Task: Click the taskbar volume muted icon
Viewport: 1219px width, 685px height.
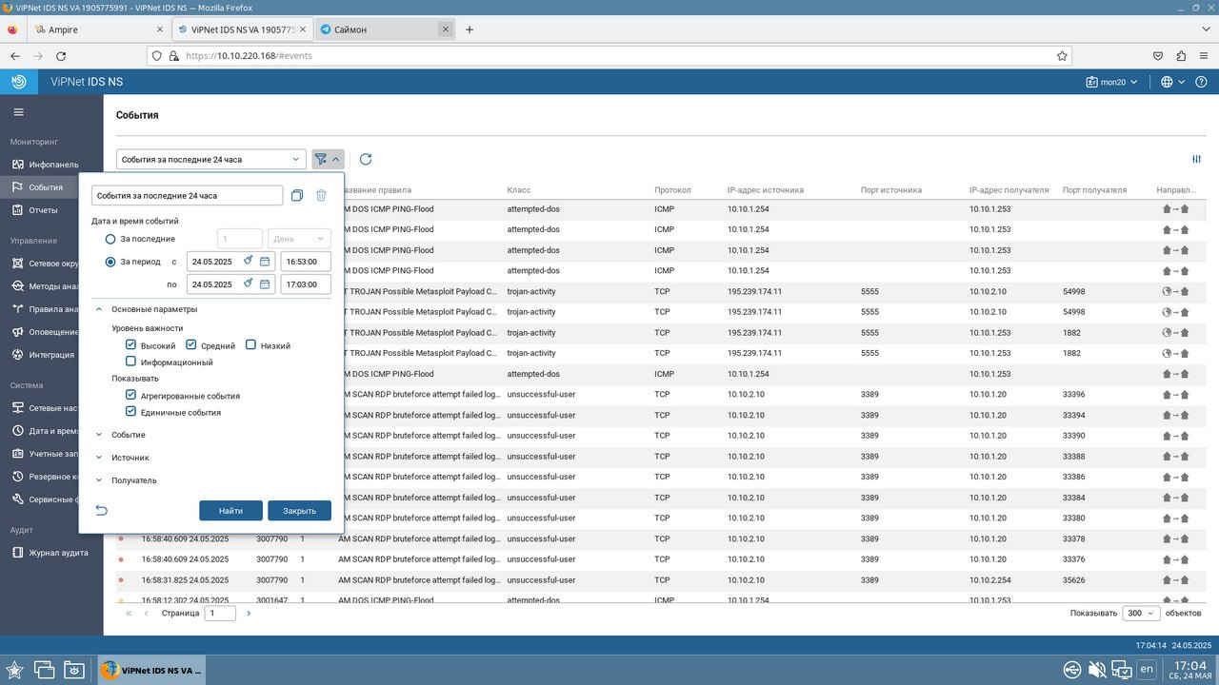Action: pyautogui.click(x=1097, y=670)
